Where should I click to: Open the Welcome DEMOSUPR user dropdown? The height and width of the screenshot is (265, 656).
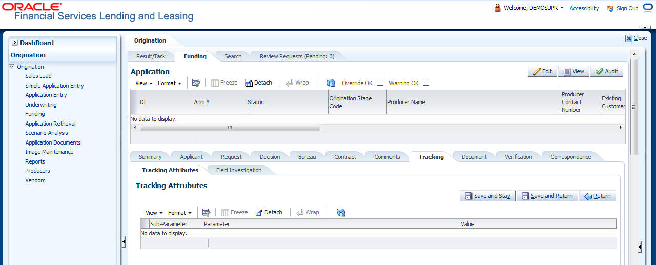(x=534, y=8)
